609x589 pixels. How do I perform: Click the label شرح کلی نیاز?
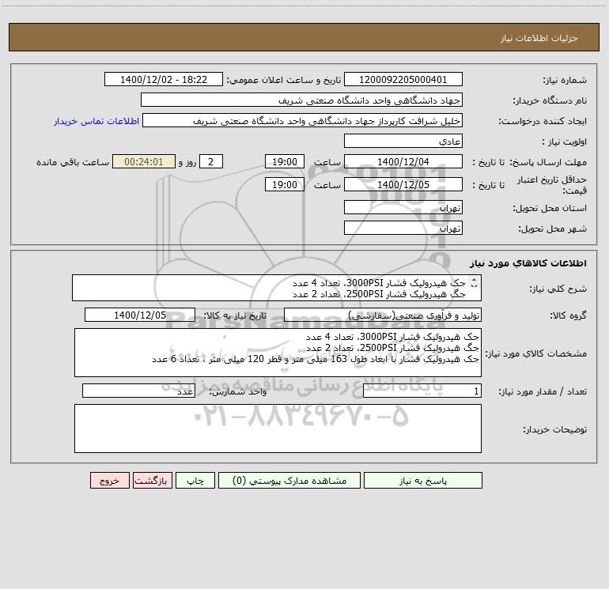(558, 289)
